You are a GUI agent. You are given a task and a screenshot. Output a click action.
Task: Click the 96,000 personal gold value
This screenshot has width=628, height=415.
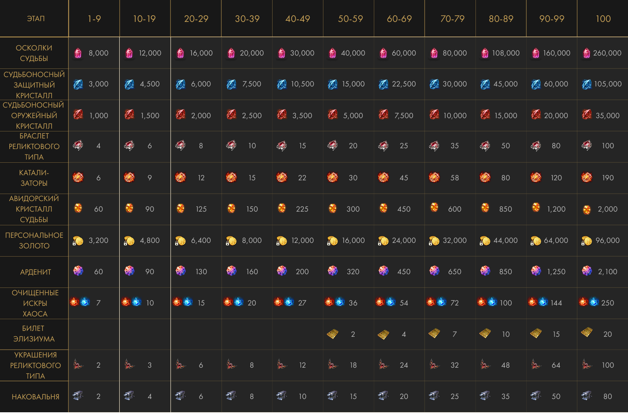coord(607,241)
